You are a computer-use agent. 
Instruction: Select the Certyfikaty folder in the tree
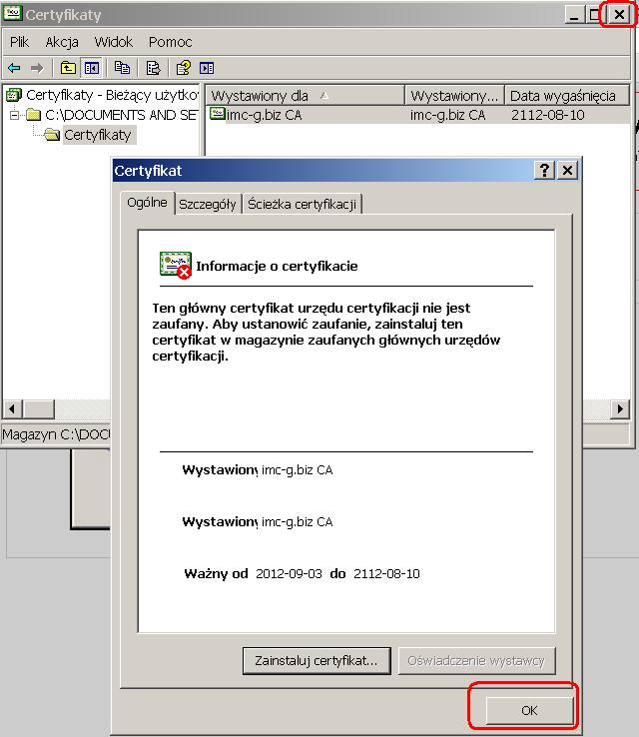[97, 135]
